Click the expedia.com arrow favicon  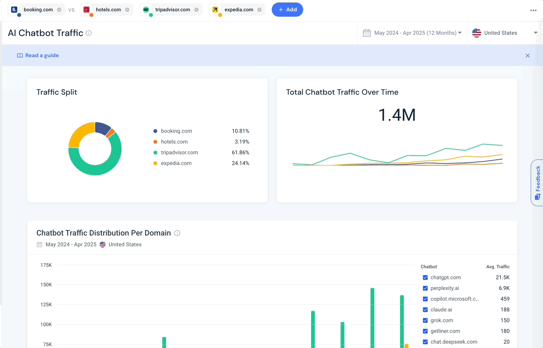215,10
